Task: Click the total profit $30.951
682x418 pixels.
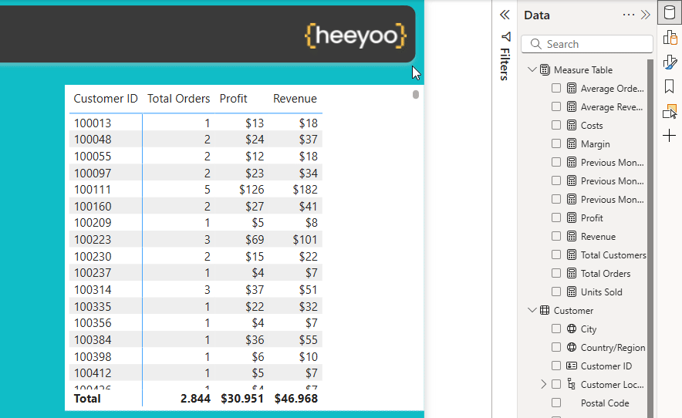Action: click(x=241, y=399)
